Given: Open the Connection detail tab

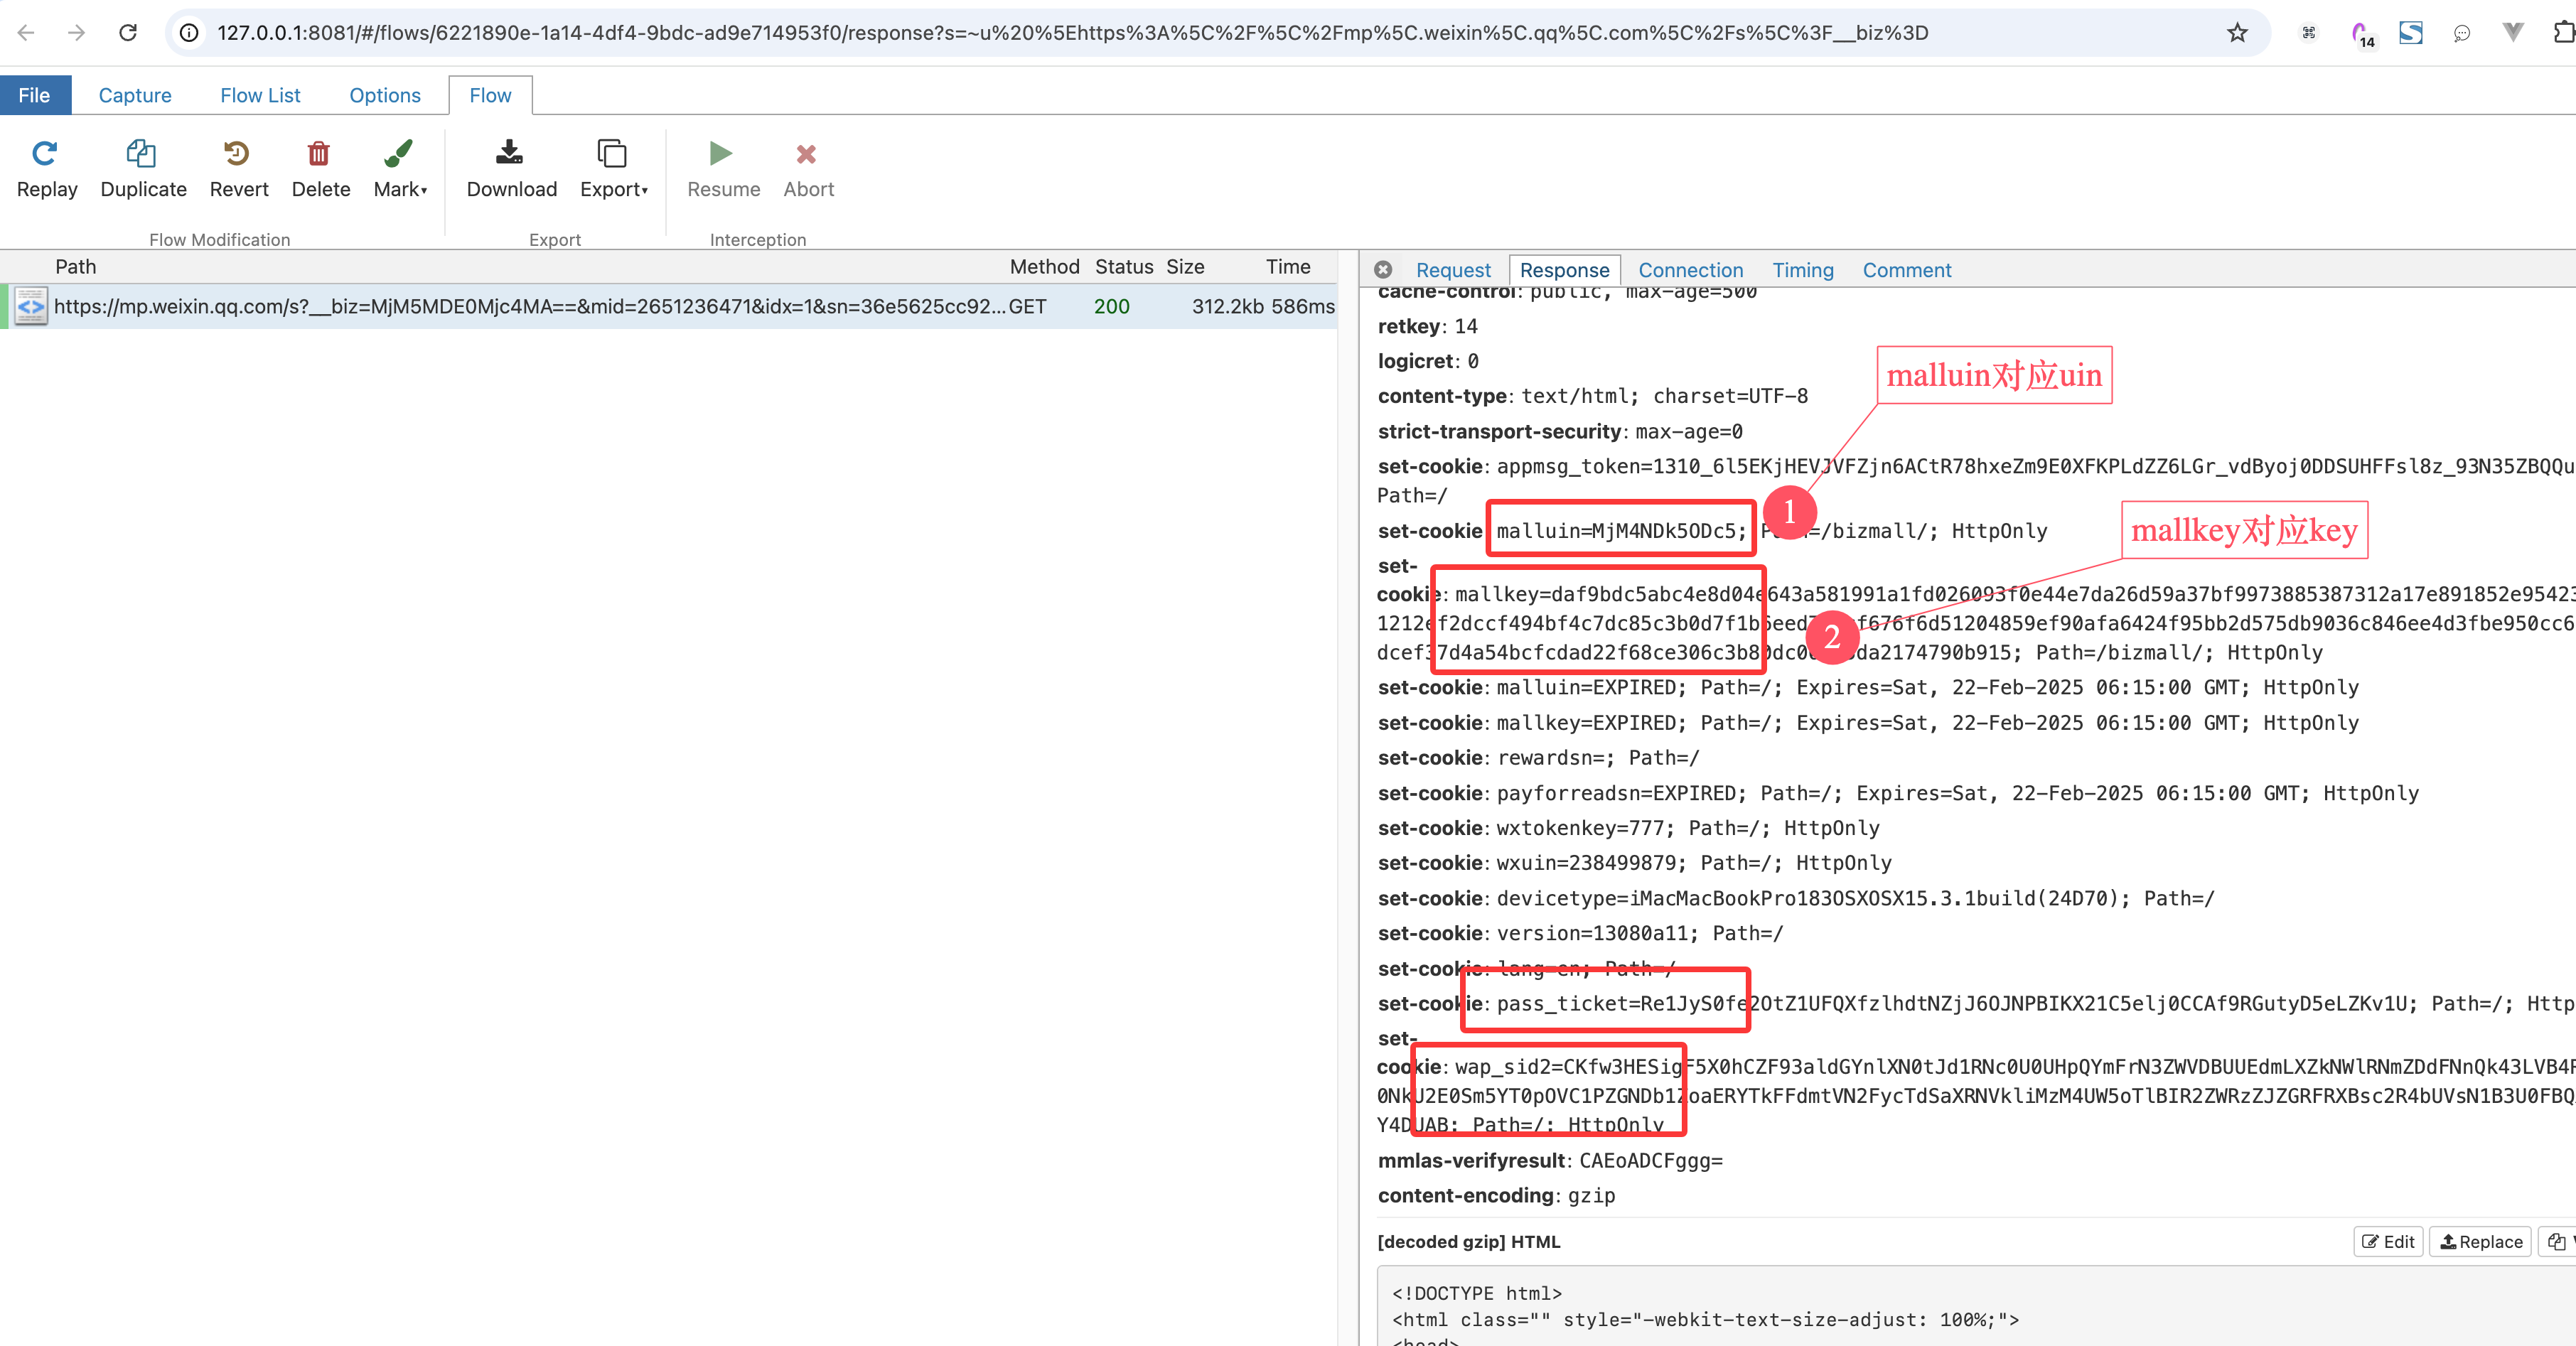Looking at the screenshot, I should [x=1690, y=270].
